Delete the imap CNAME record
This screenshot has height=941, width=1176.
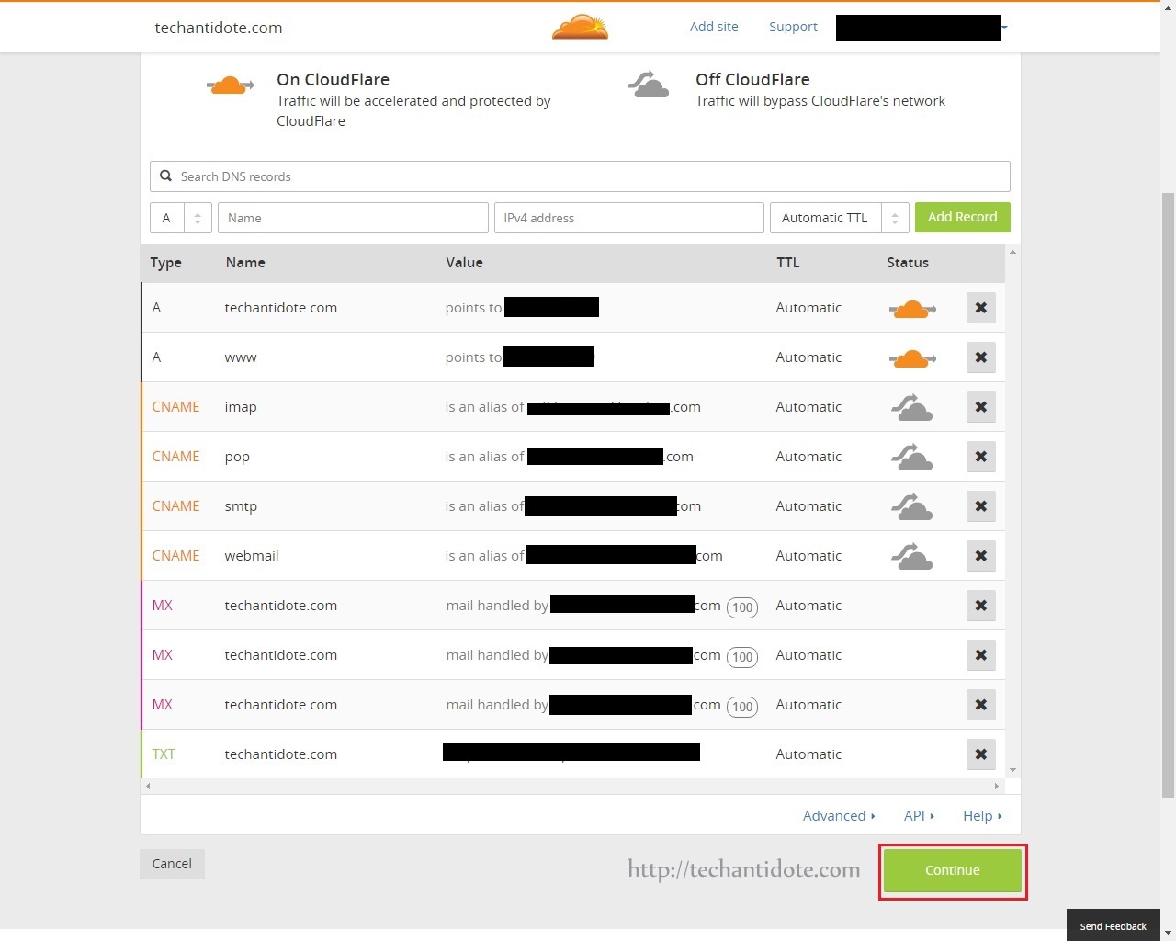981,407
